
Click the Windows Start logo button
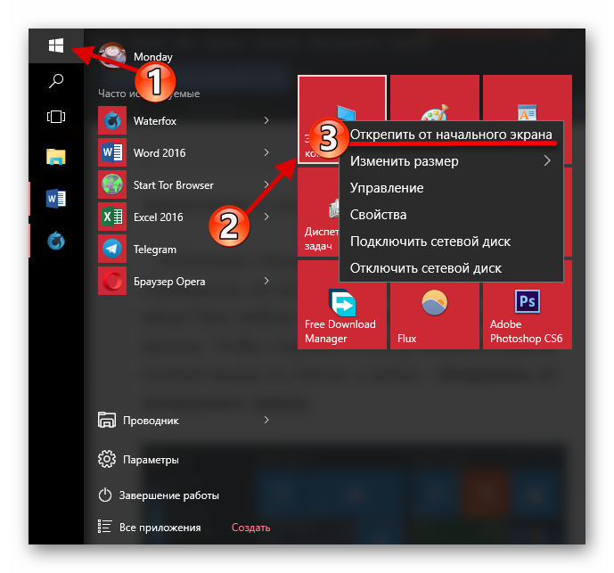56,45
